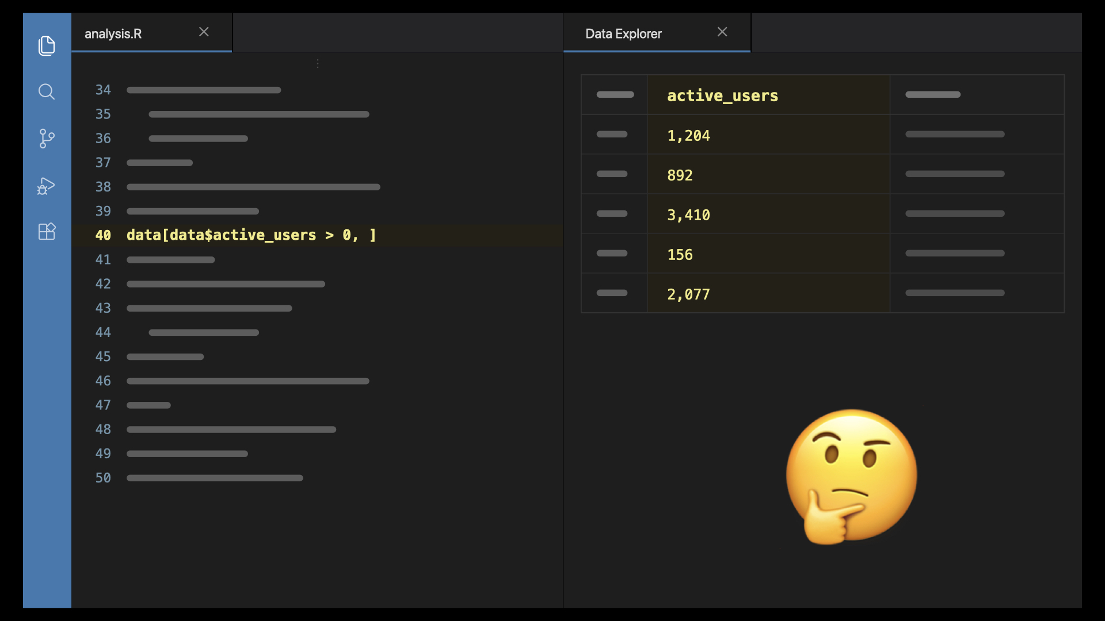Select line number 50 in the gutter
This screenshot has height=621, width=1105.
[x=103, y=478]
